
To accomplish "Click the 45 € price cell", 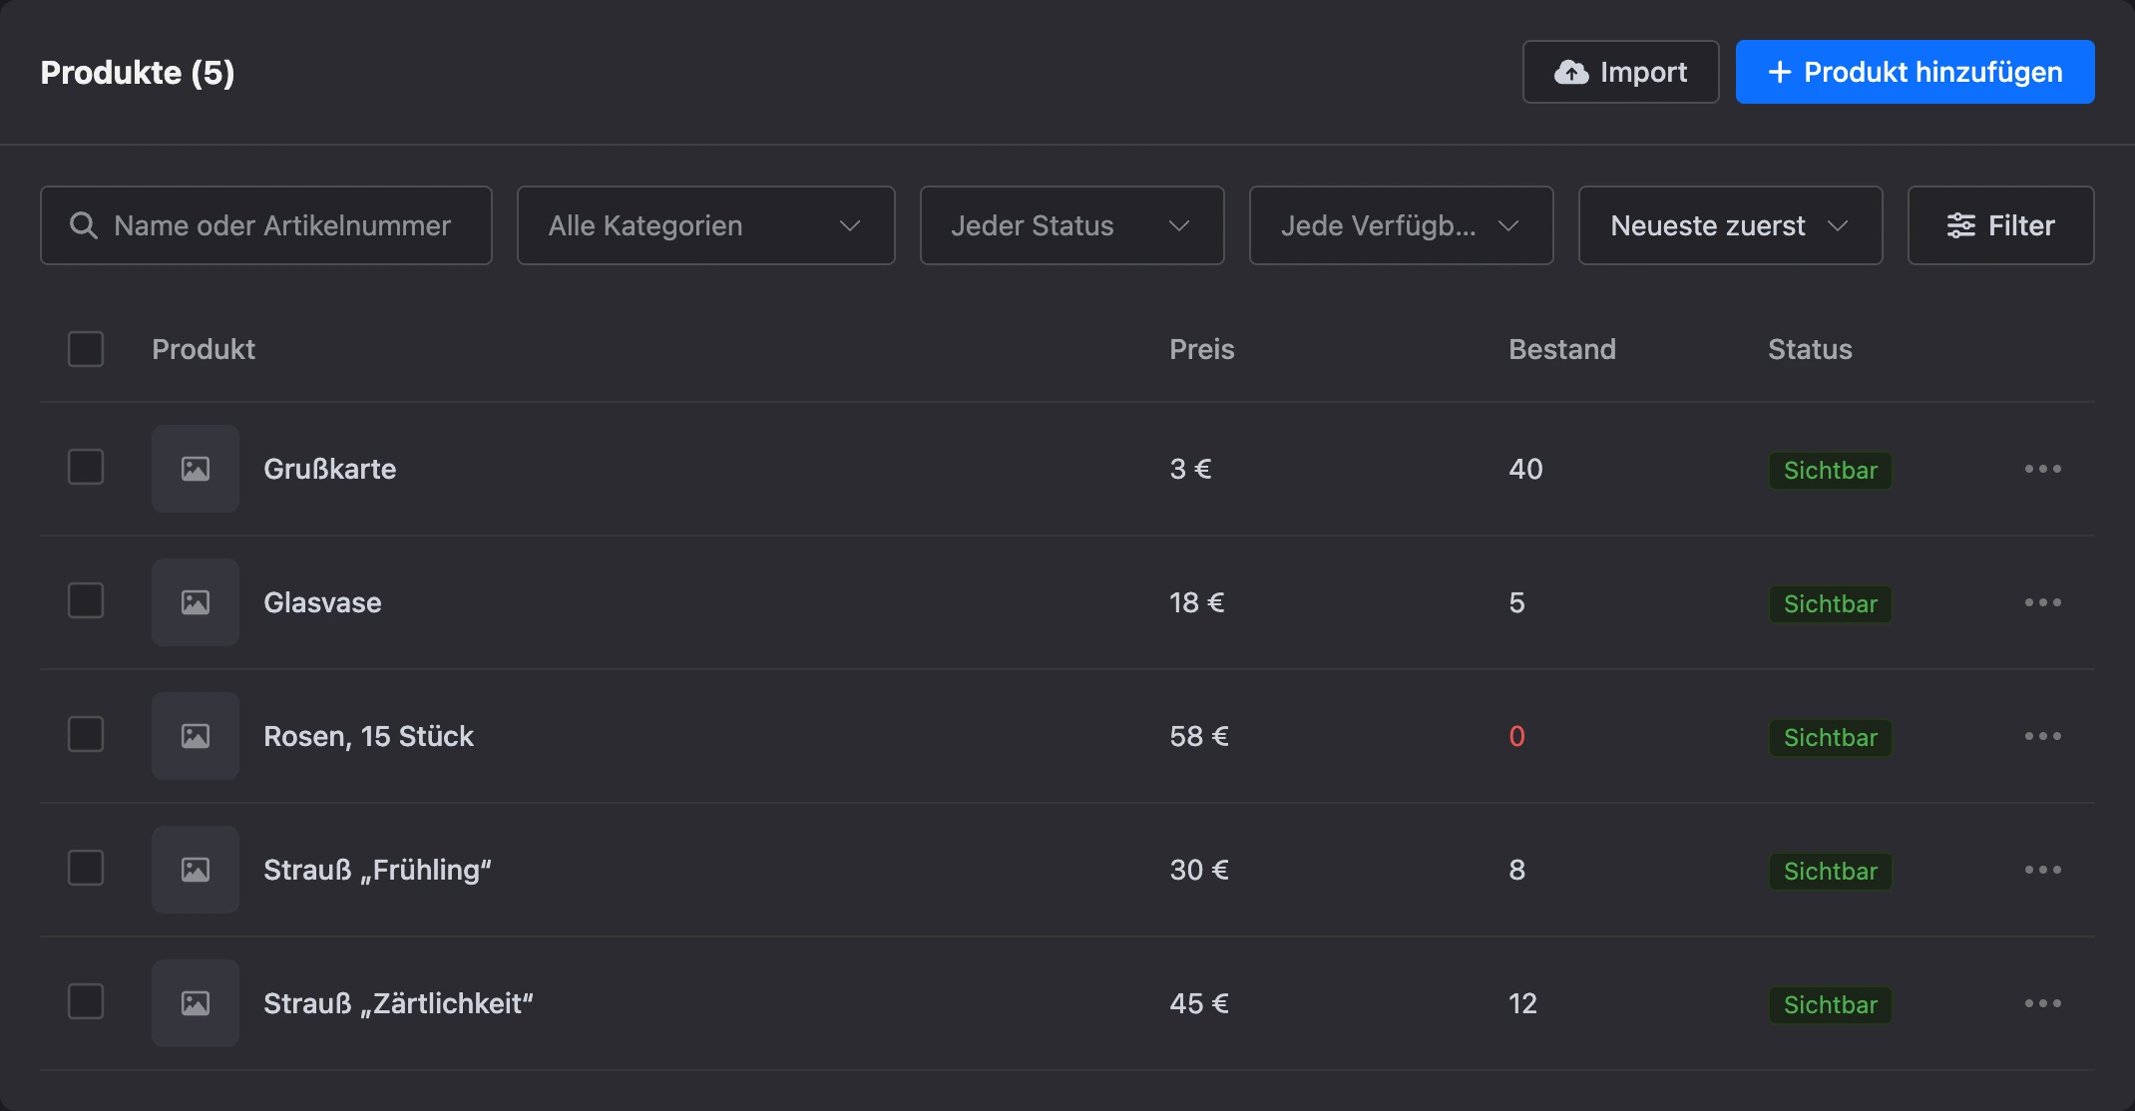I will (1199, 1003).
